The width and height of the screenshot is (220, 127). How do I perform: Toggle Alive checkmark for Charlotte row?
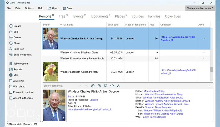[204, 52]
